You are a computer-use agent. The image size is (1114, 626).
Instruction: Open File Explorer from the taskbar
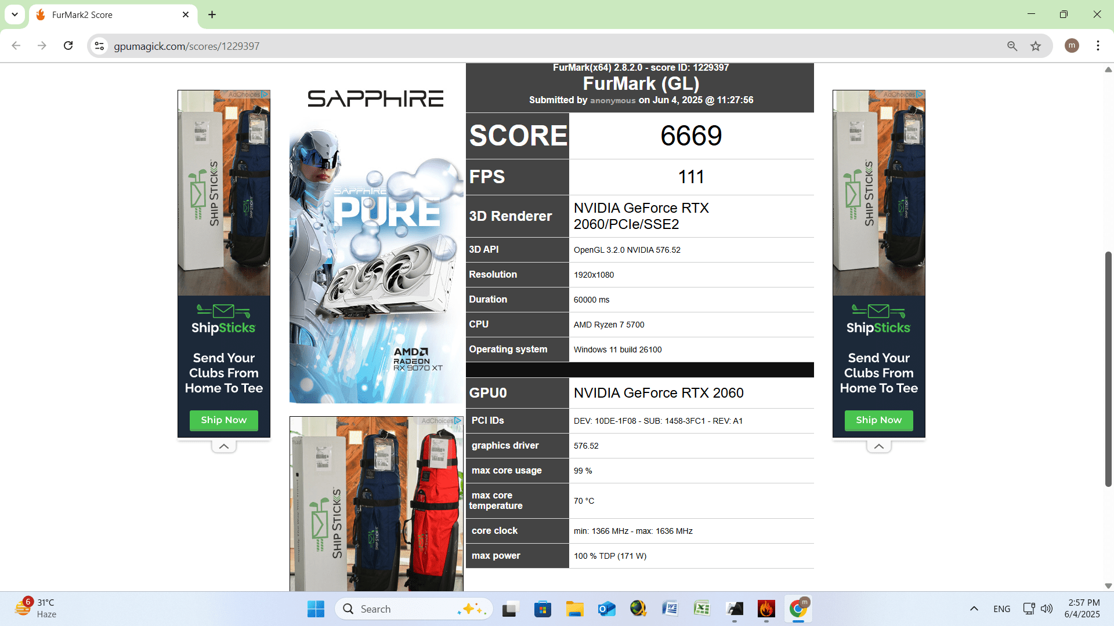tap(574, 609)
